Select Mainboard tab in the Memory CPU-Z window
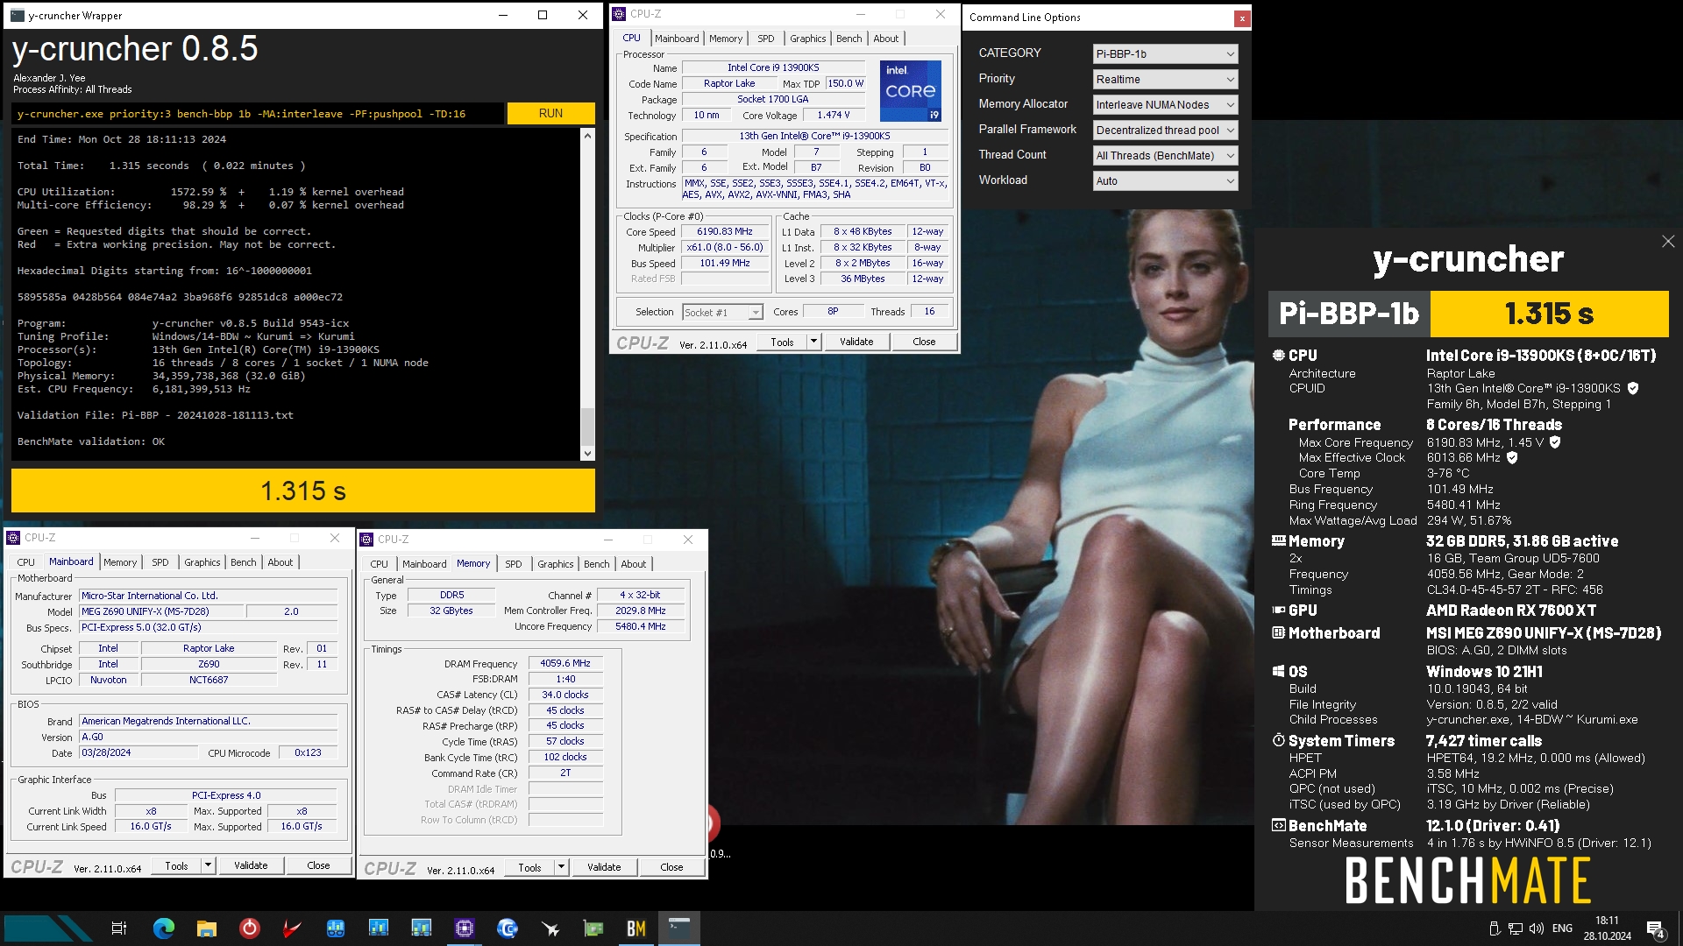The width and height of the screenshot is (1683, 946). [x=424, y=564]
